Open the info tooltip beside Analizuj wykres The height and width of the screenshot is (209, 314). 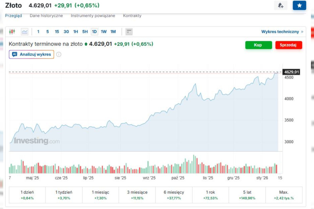(59, 54)
